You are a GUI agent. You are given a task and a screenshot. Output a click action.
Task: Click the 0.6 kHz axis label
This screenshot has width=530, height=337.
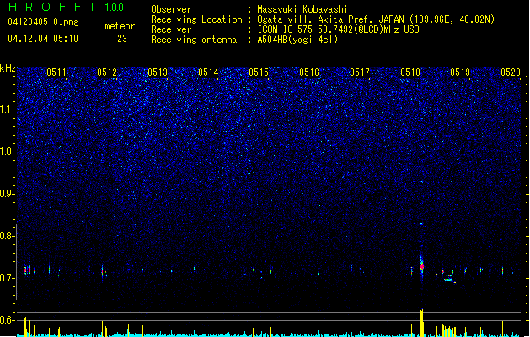(7, 320)
